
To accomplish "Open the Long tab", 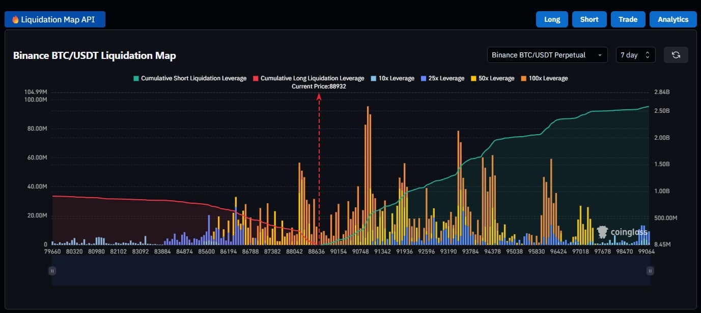I will 552,19.
